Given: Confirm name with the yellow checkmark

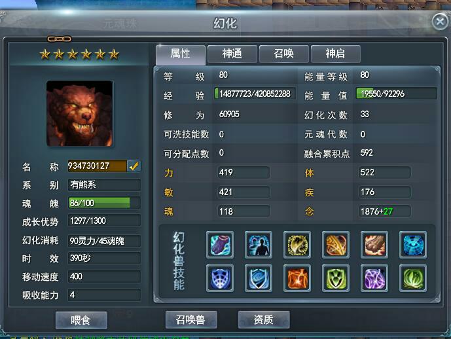Looking at the screenshot, I should 134,166.
